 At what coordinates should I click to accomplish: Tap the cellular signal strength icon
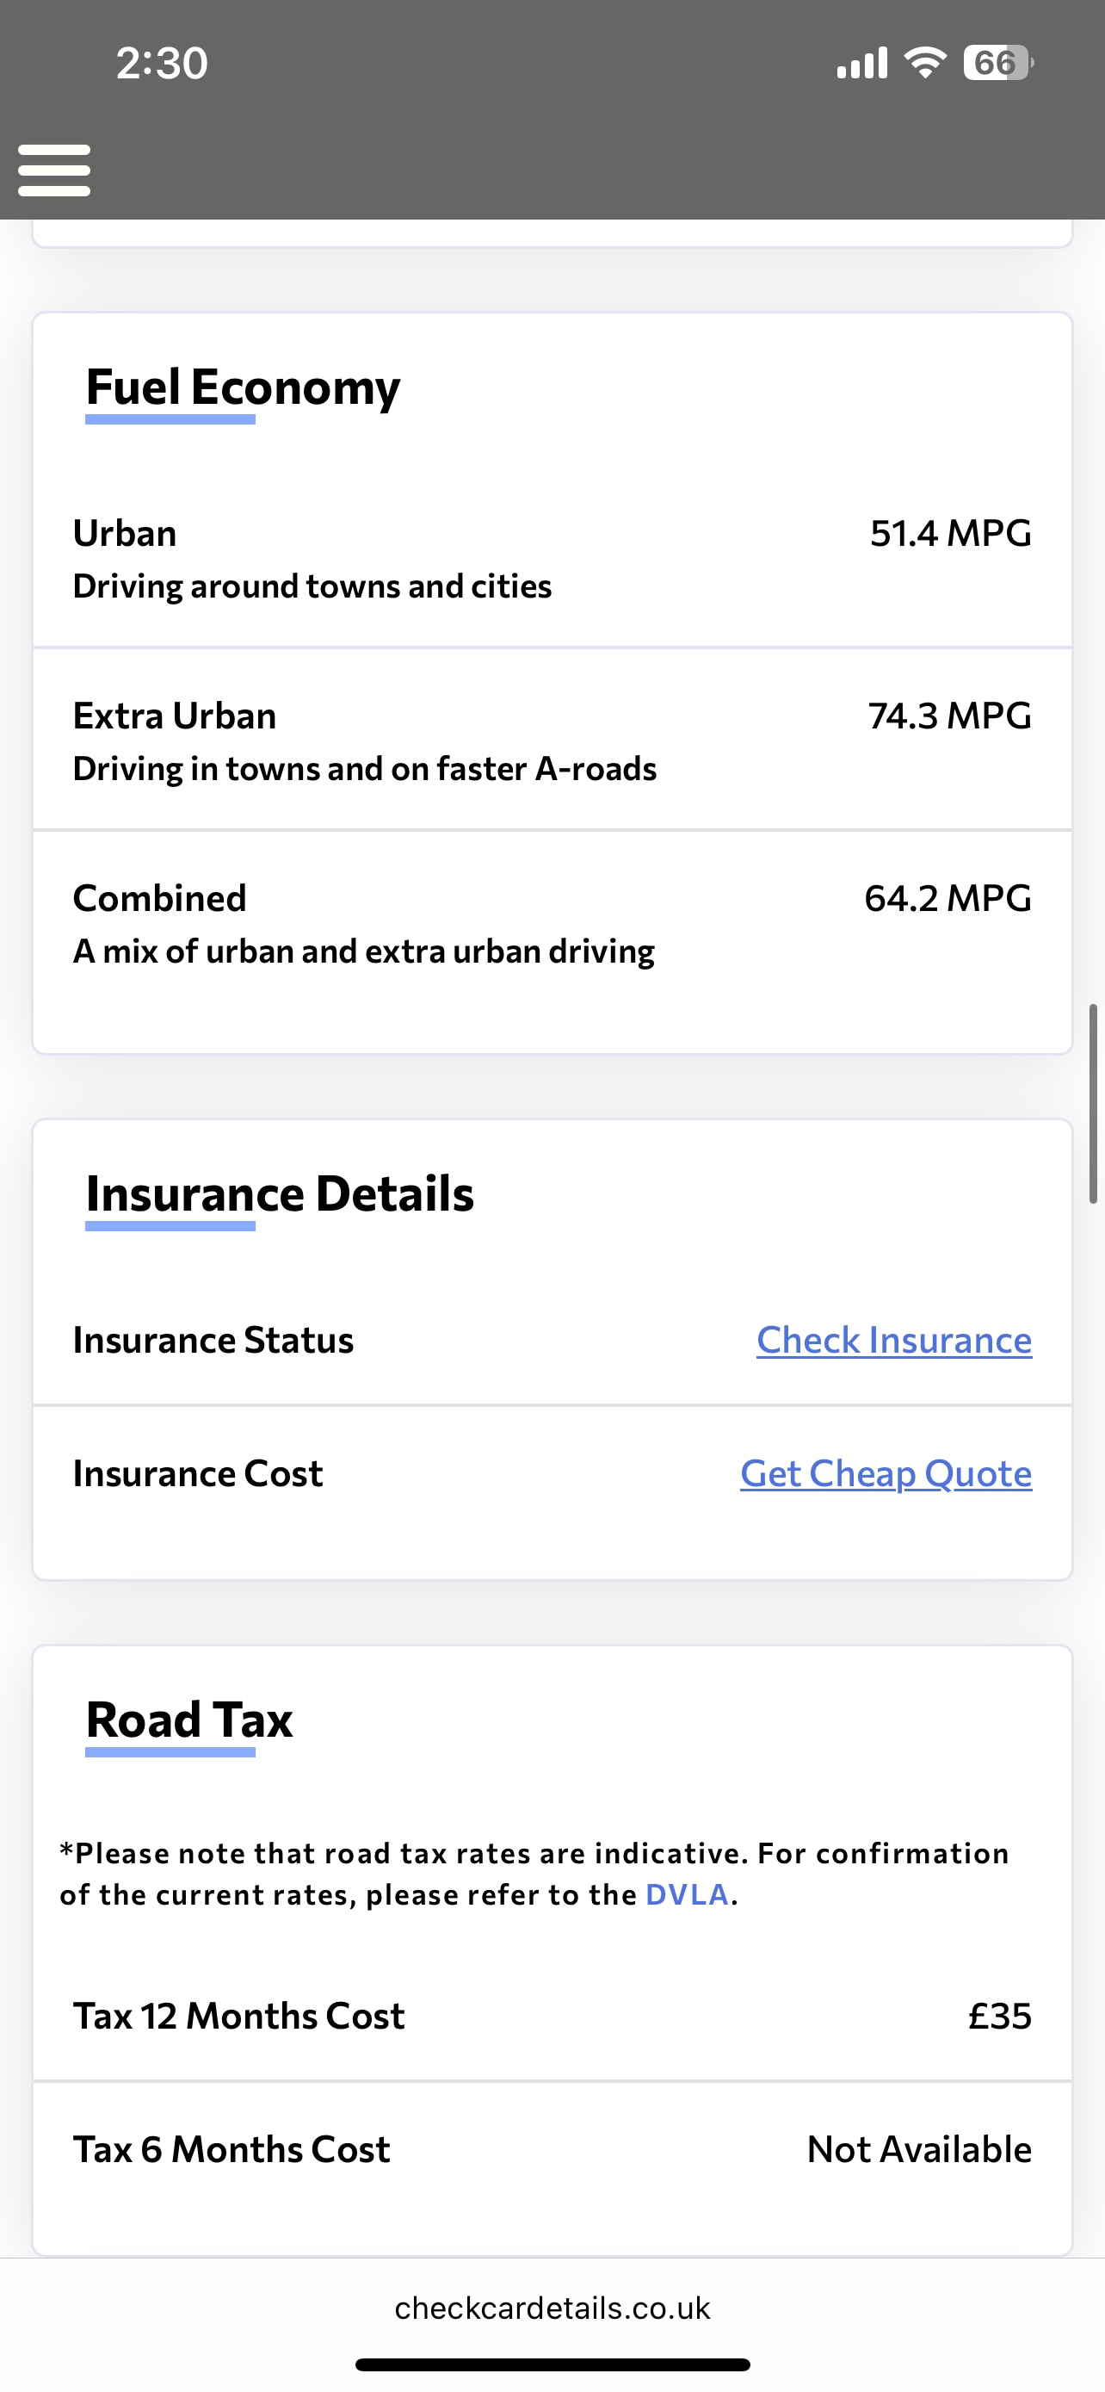[862, 63]
